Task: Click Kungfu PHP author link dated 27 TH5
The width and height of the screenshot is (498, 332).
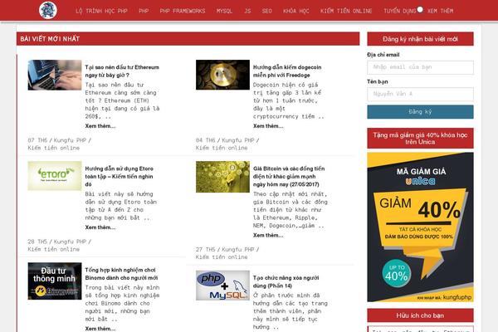Action: click(x=238, y=249)
